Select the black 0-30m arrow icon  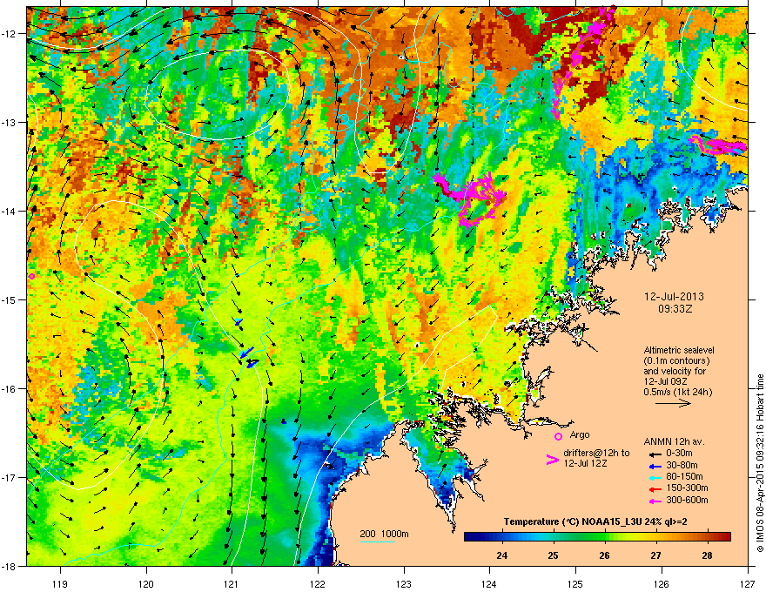click(x=652, y=454)
